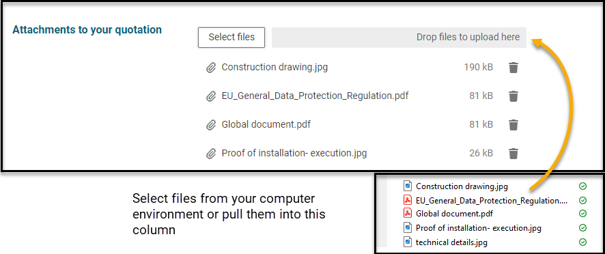The width and height of the screenshot is (605, 254).
Task: Click paperclip icon beside EU_General_Data_Protection_Regulation.pdf
Action: coord(211,96)
